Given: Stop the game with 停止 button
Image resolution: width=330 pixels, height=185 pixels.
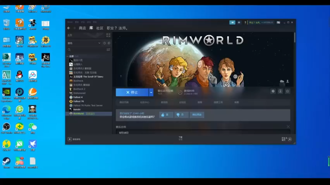Looking at the screenshot, I should pyautogui.click(x=132, y=92).
